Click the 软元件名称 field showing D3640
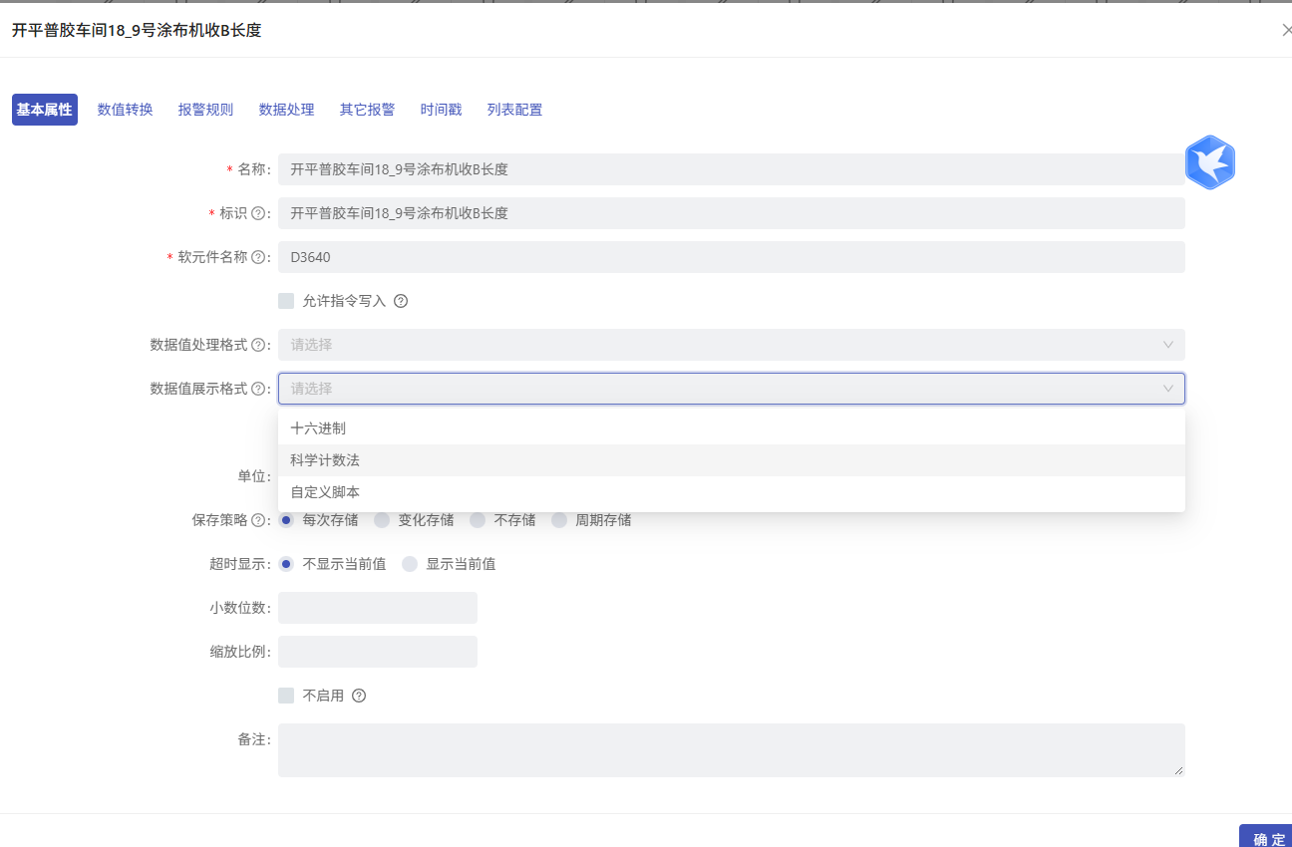Viewport: 1292px width, 847px height. click(732, 257)
